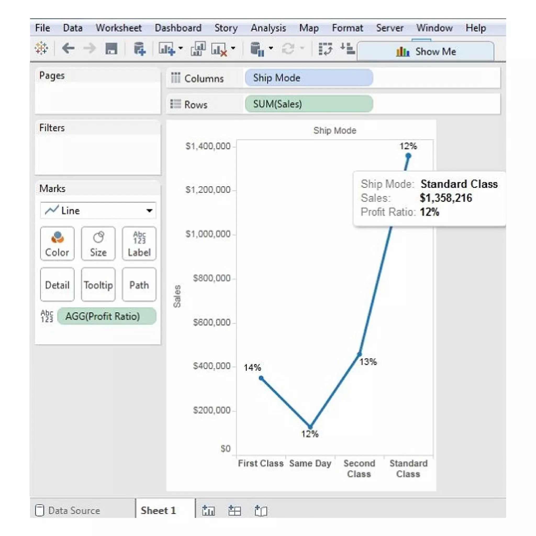Screen dimensions: 536x536
Task: Expand the Pause Auto Updates dropdown arrow
Action: [x=271, y=48]
